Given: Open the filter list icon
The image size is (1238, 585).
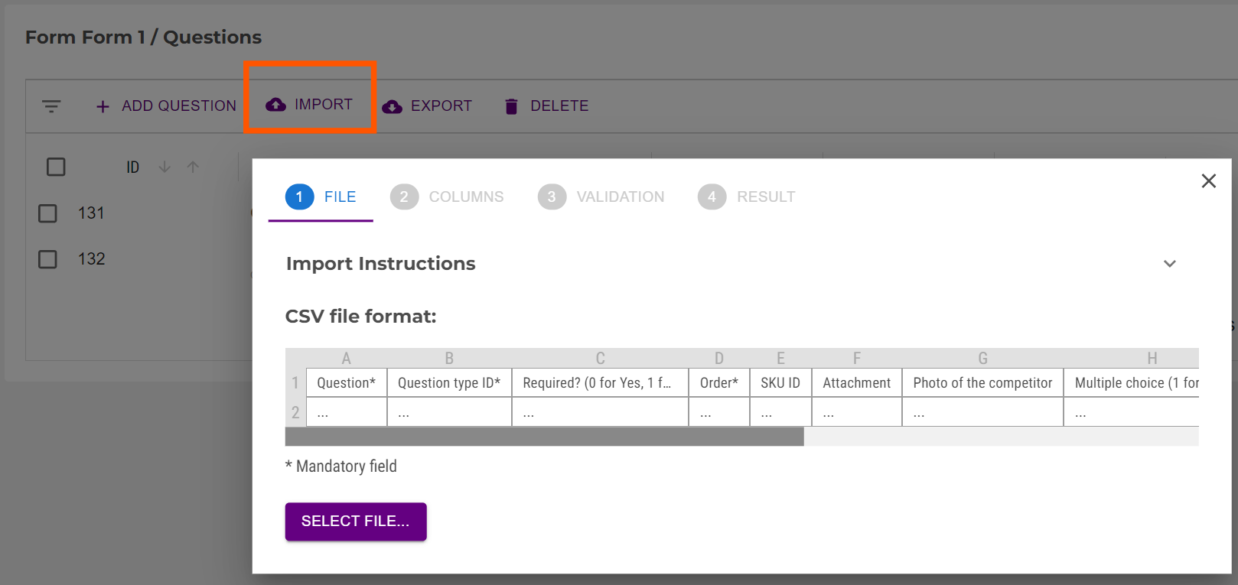Looking at the screenshot, I should point(51,106).
